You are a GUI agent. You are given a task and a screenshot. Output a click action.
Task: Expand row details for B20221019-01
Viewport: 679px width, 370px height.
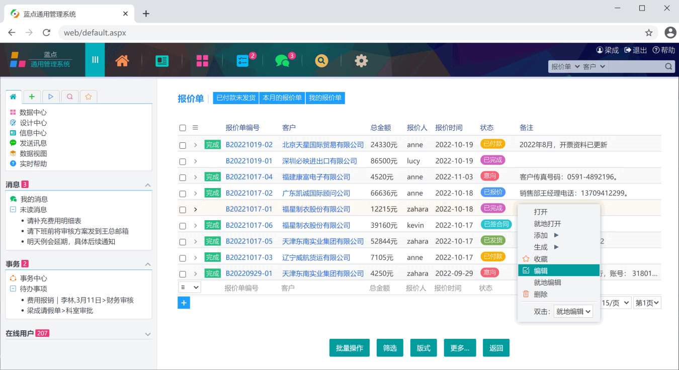coord(195,161)
